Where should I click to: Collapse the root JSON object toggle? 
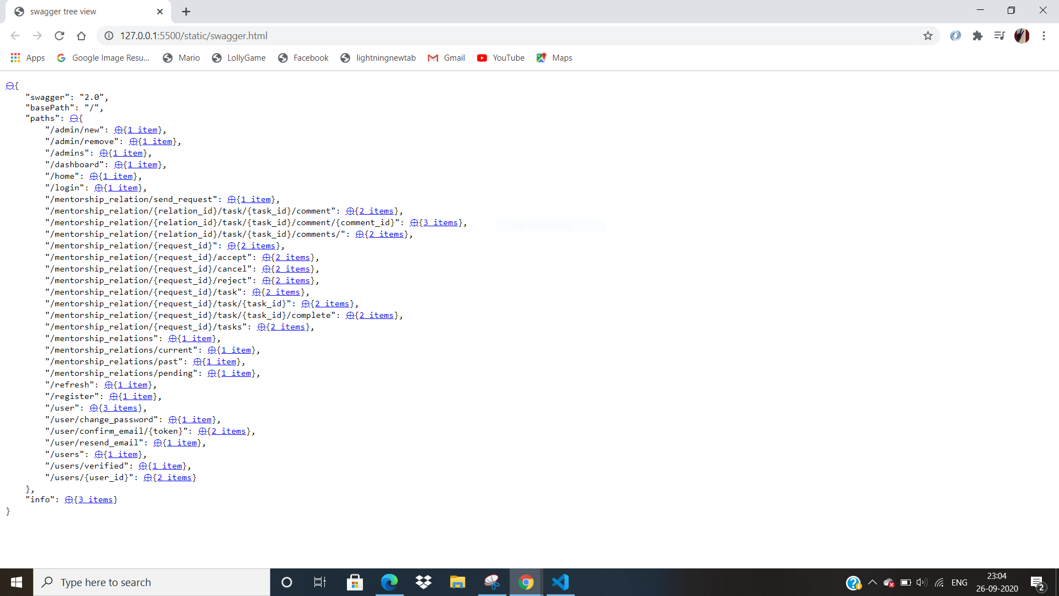(x=9, y=86)
